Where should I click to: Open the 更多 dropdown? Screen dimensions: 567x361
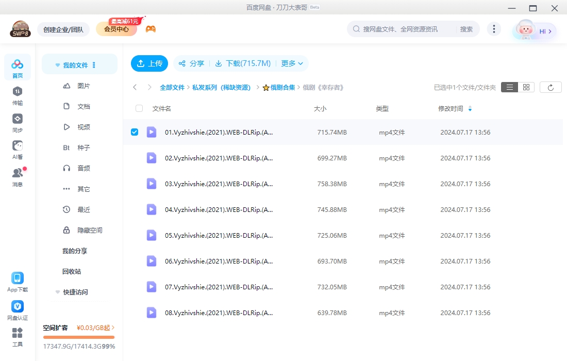(x=292, y=63)
